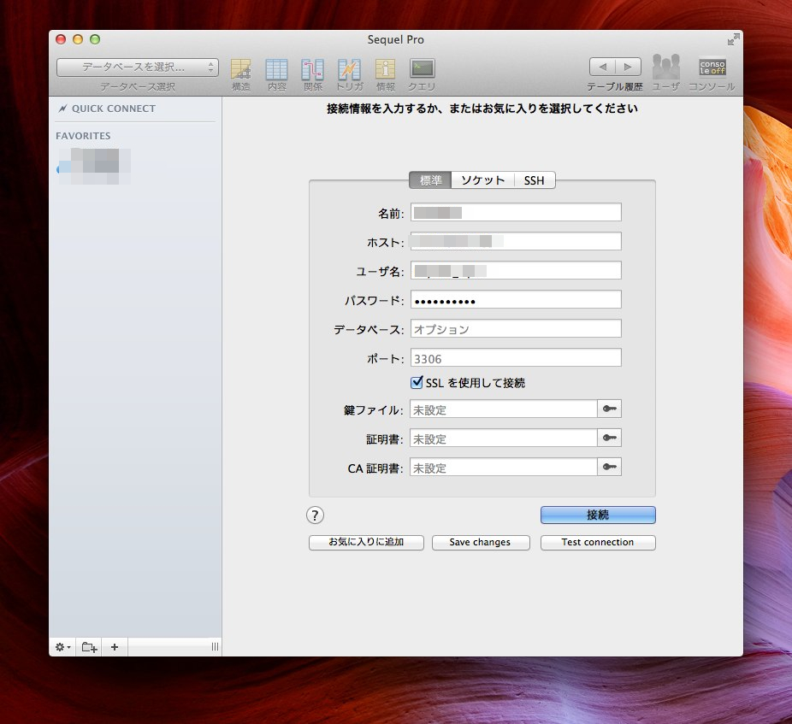Click the 構造 (Structure) toolbar icon
The width and height of the screenshot is (792, 724).
pos(241,69)
